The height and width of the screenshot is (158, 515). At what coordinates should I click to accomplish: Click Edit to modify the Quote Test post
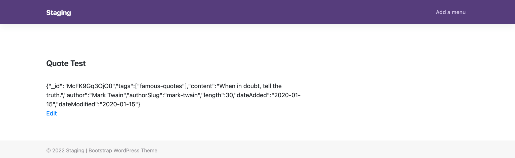pos(51,113)
